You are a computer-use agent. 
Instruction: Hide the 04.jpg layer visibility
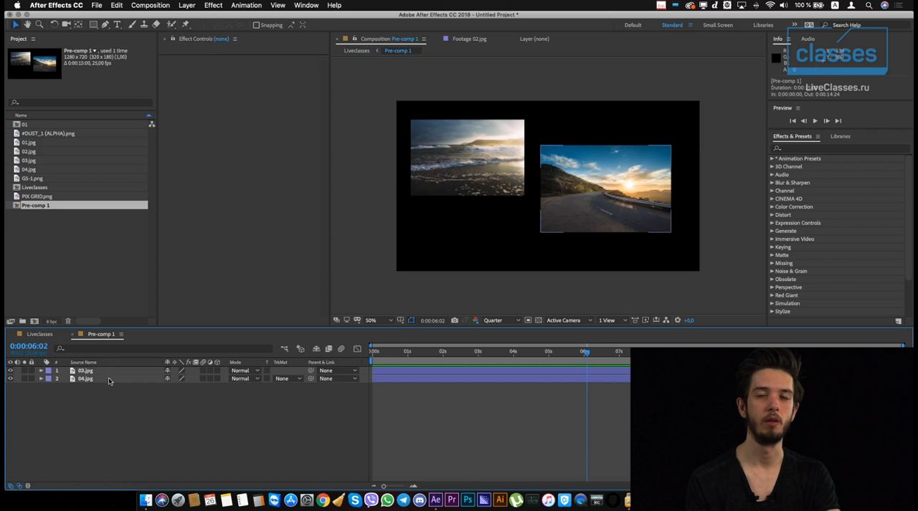point(11,378)
